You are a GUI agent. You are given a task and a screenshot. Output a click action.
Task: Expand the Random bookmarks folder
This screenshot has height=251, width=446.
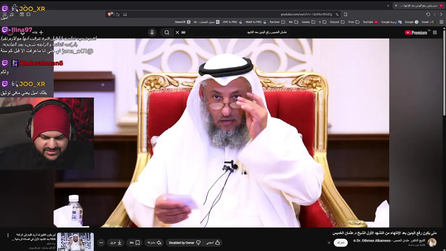277,22
